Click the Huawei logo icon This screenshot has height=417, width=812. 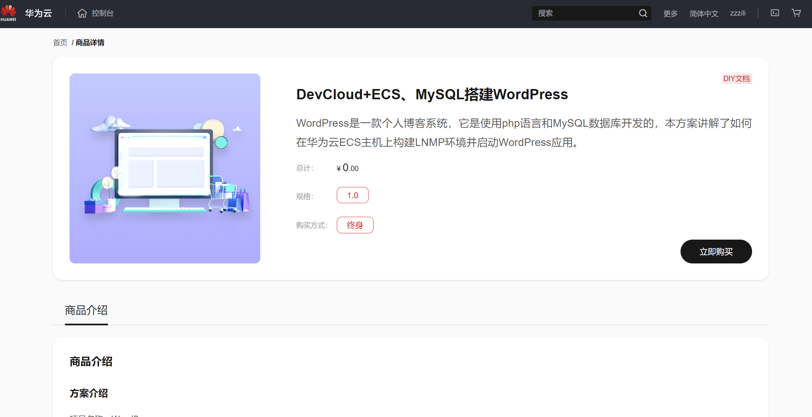(8, 13)
